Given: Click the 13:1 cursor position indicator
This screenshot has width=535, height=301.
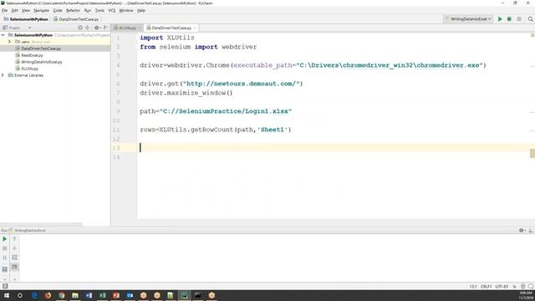Looking at the screenshot, I should (x=473, y=286).
